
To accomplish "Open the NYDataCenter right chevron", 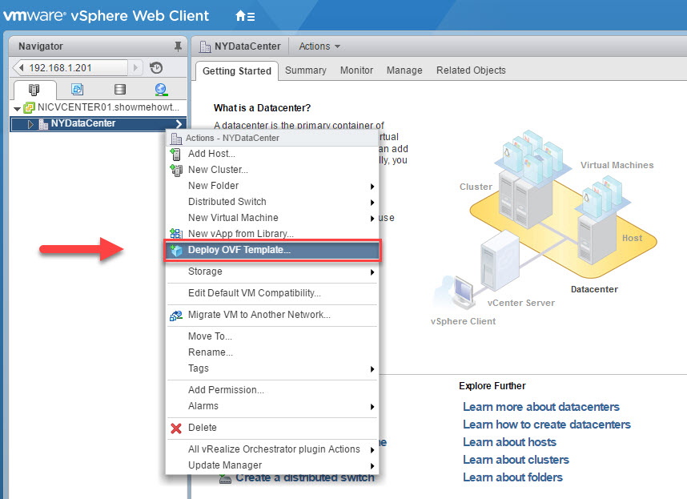I will 179,124.
